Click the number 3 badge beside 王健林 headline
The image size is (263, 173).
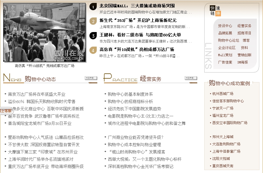click(93, 36)
